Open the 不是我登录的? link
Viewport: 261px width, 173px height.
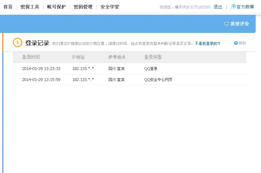pyautogui.click(x=207, y=44)
